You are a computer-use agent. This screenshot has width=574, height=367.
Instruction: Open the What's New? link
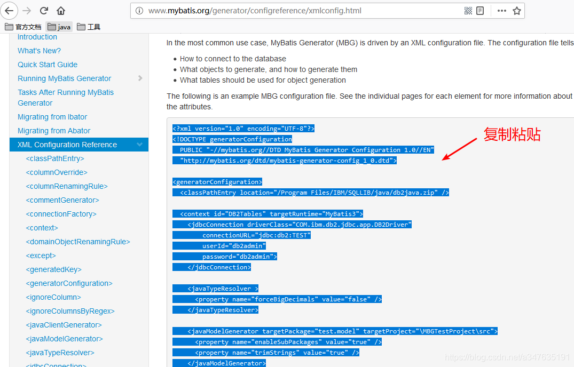[39, 51]
